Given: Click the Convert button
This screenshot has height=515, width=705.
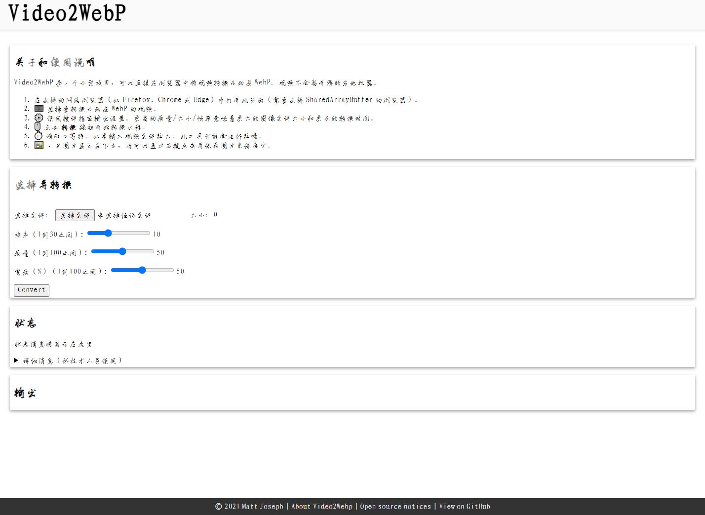Looking at the screenshot, I should tap(32, 290).
